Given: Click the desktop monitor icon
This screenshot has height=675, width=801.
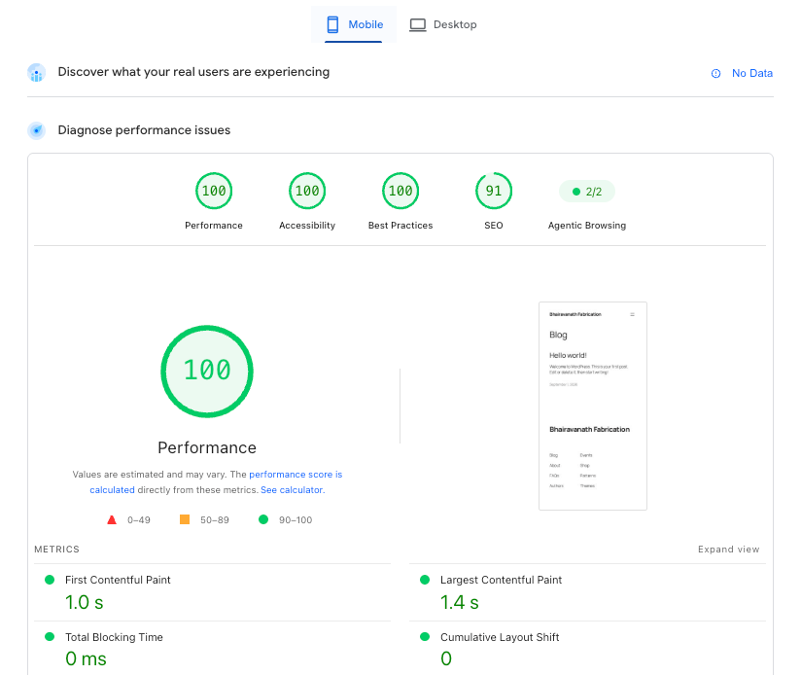Looking at the screenshot, I should click(418, 24).
